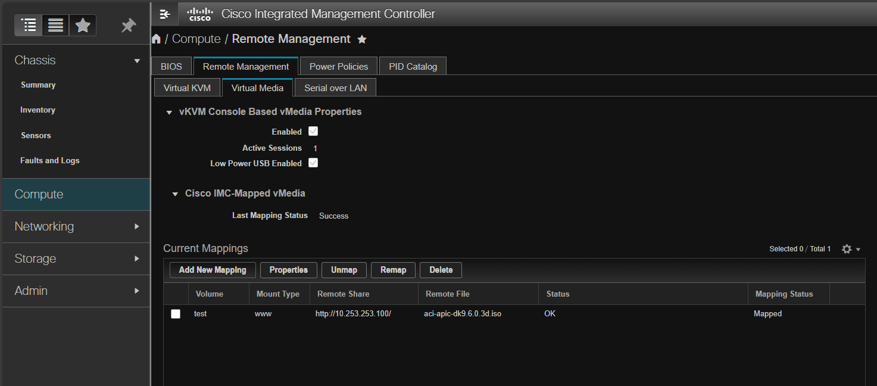Click the Remap button
This screenshot has height=386, width=877.
(x=393, y=270)
